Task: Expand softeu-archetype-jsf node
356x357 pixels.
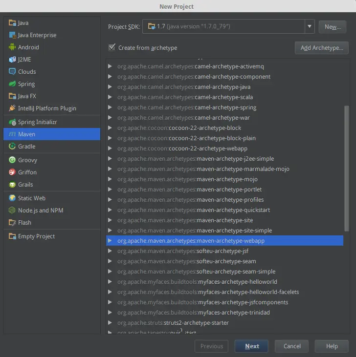Action: pyautogui.click(x=110, y=251)
